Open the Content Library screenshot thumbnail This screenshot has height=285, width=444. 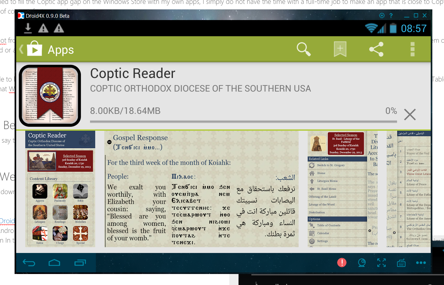[x=60, y=189]
